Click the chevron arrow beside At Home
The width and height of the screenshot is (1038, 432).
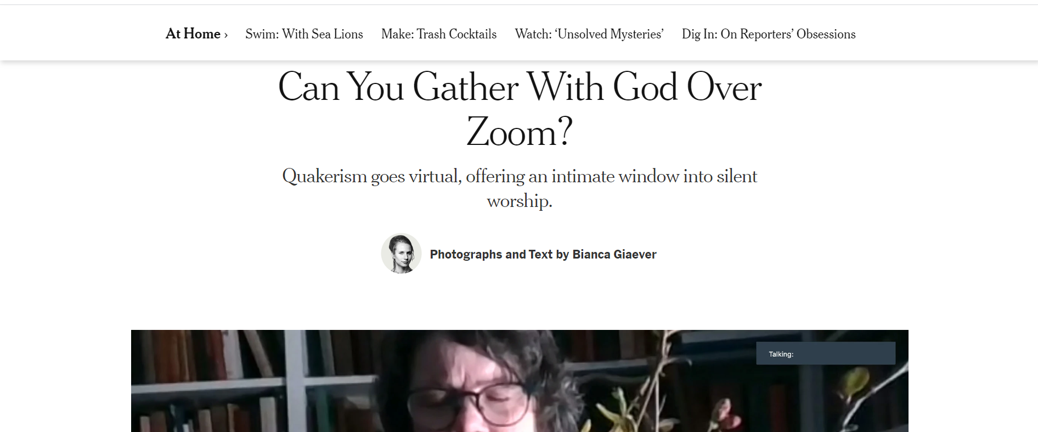[225, 35]
